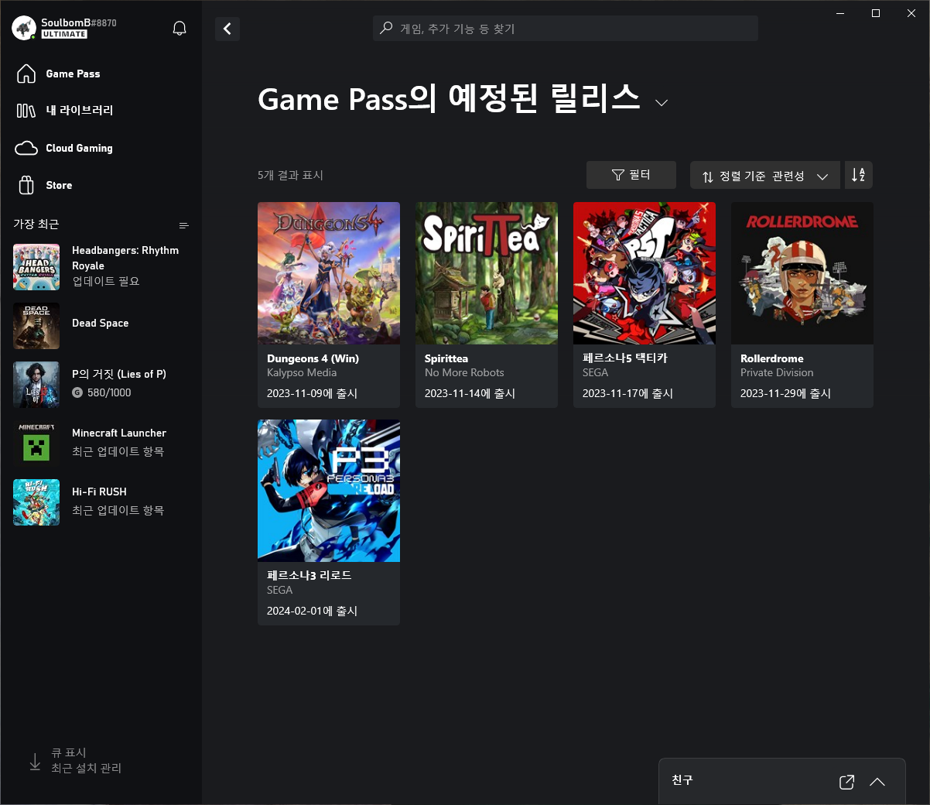Click the 필터 button
Image resolution: width=930 pixels, height=805 pixels.
[x=631, y=175]
